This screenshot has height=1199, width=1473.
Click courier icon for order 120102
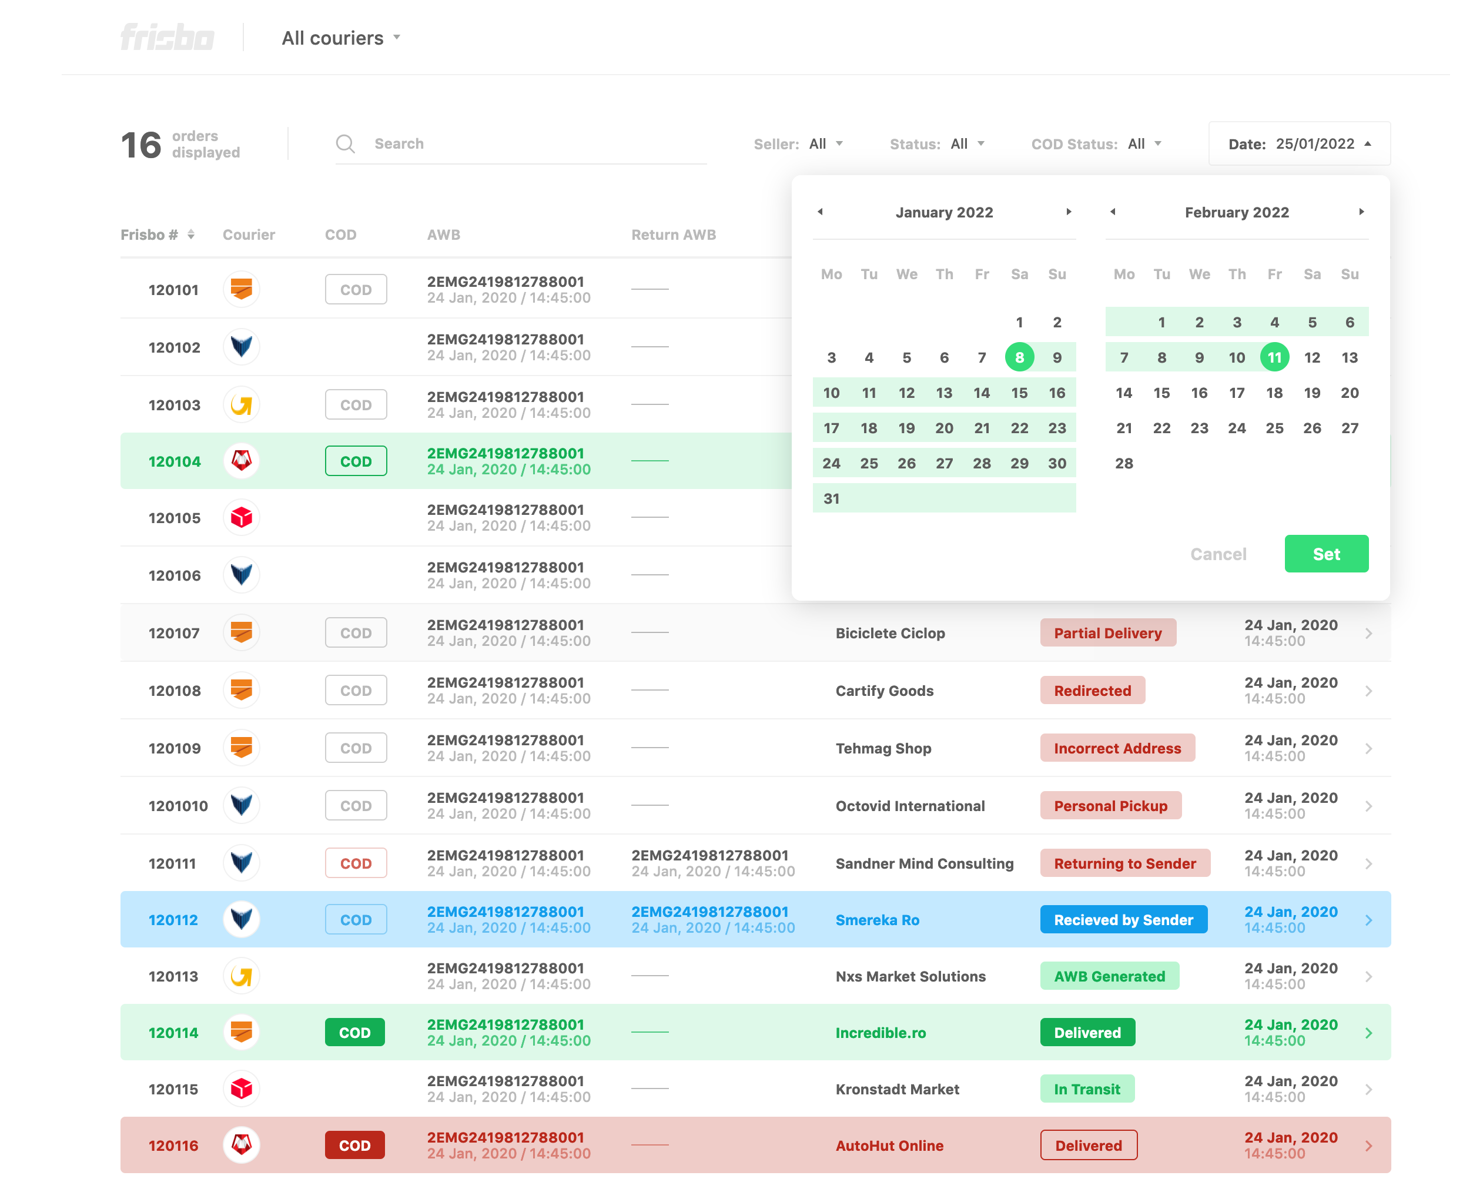click(241, 346)
